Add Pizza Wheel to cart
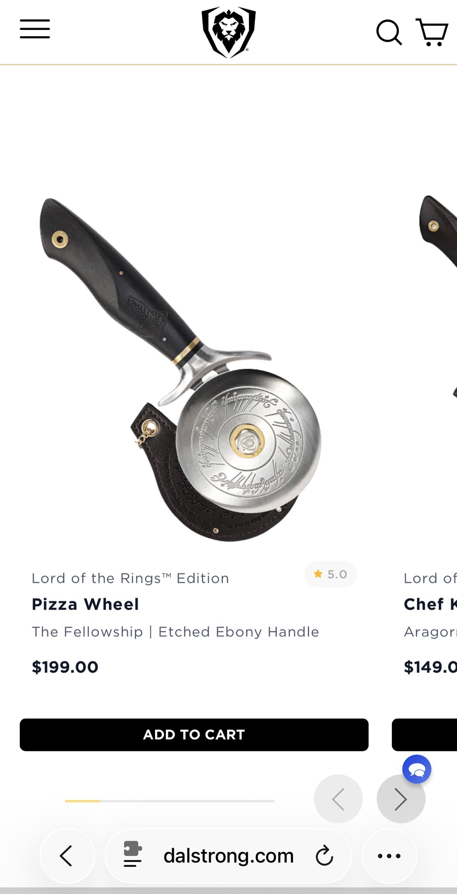The height and width of the screenshot is (894, 457). [194, 735]
